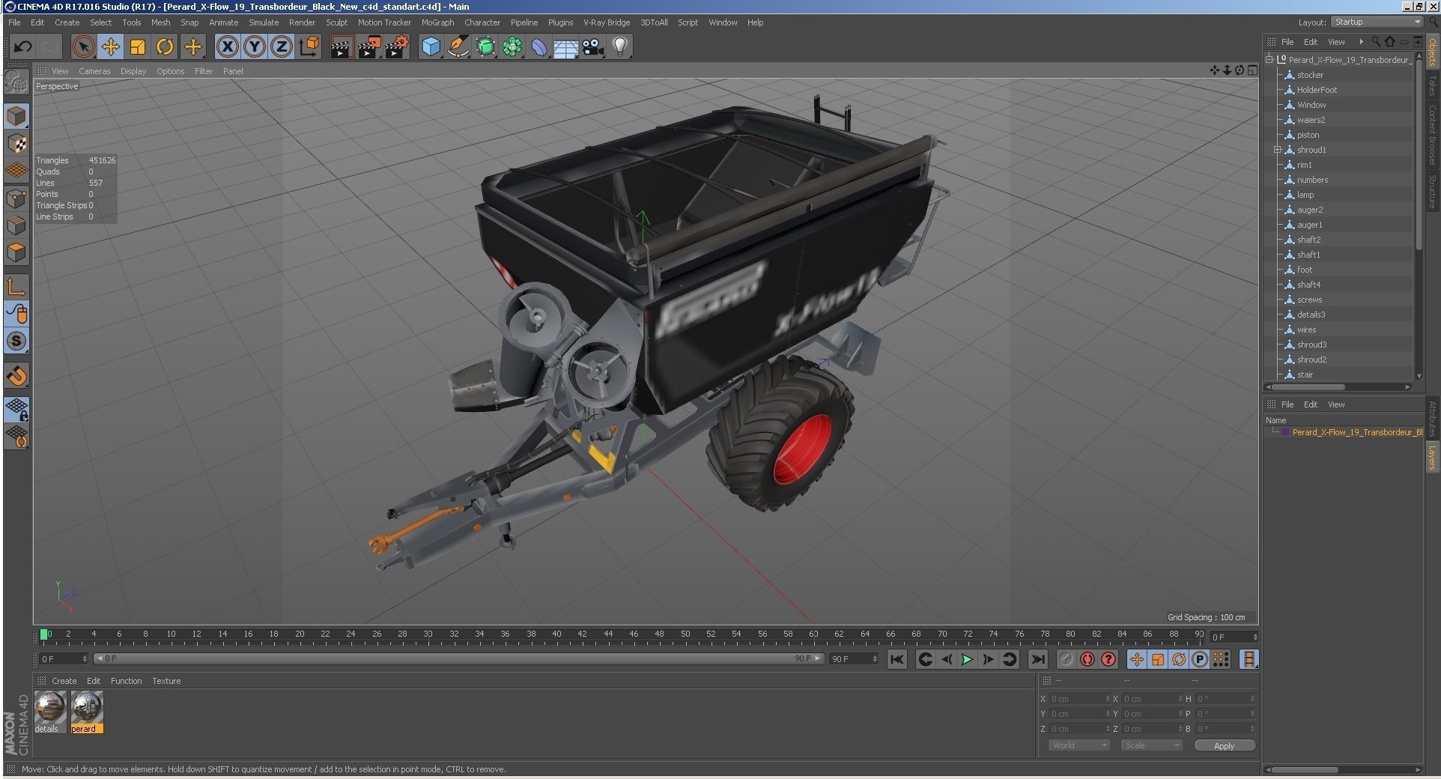Select the auger2 object in tree
1441x779 pixels.
point(1310,210)
